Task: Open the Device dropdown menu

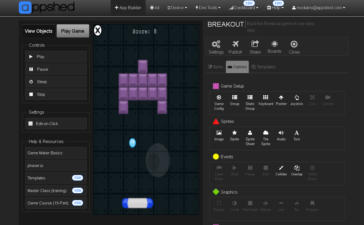Action: coord(177,8)
